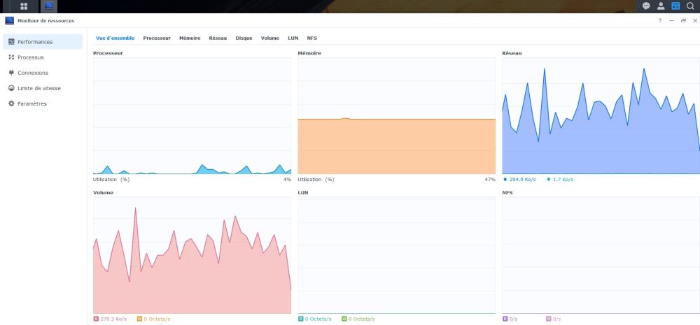Screen dimensions: 700x325
Task: Switch to the Mémoire tab
Action: [190, 38]
